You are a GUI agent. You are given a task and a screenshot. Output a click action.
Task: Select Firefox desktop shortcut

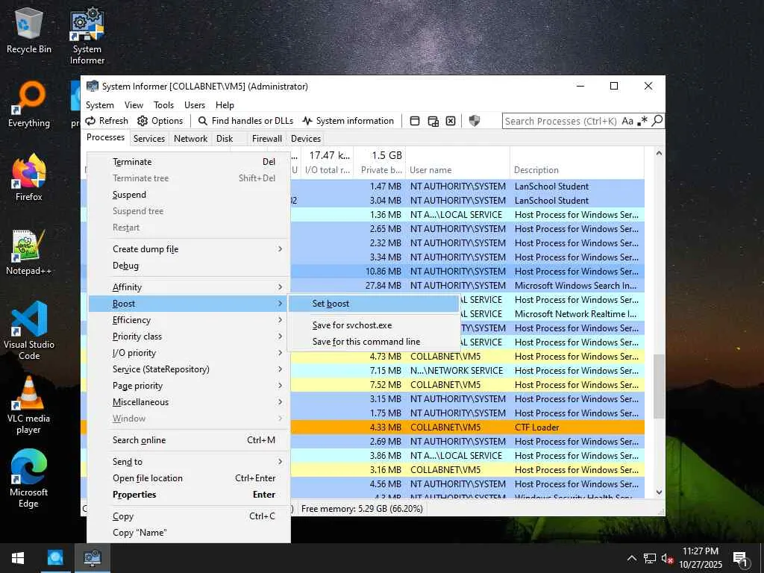(29, 178)
